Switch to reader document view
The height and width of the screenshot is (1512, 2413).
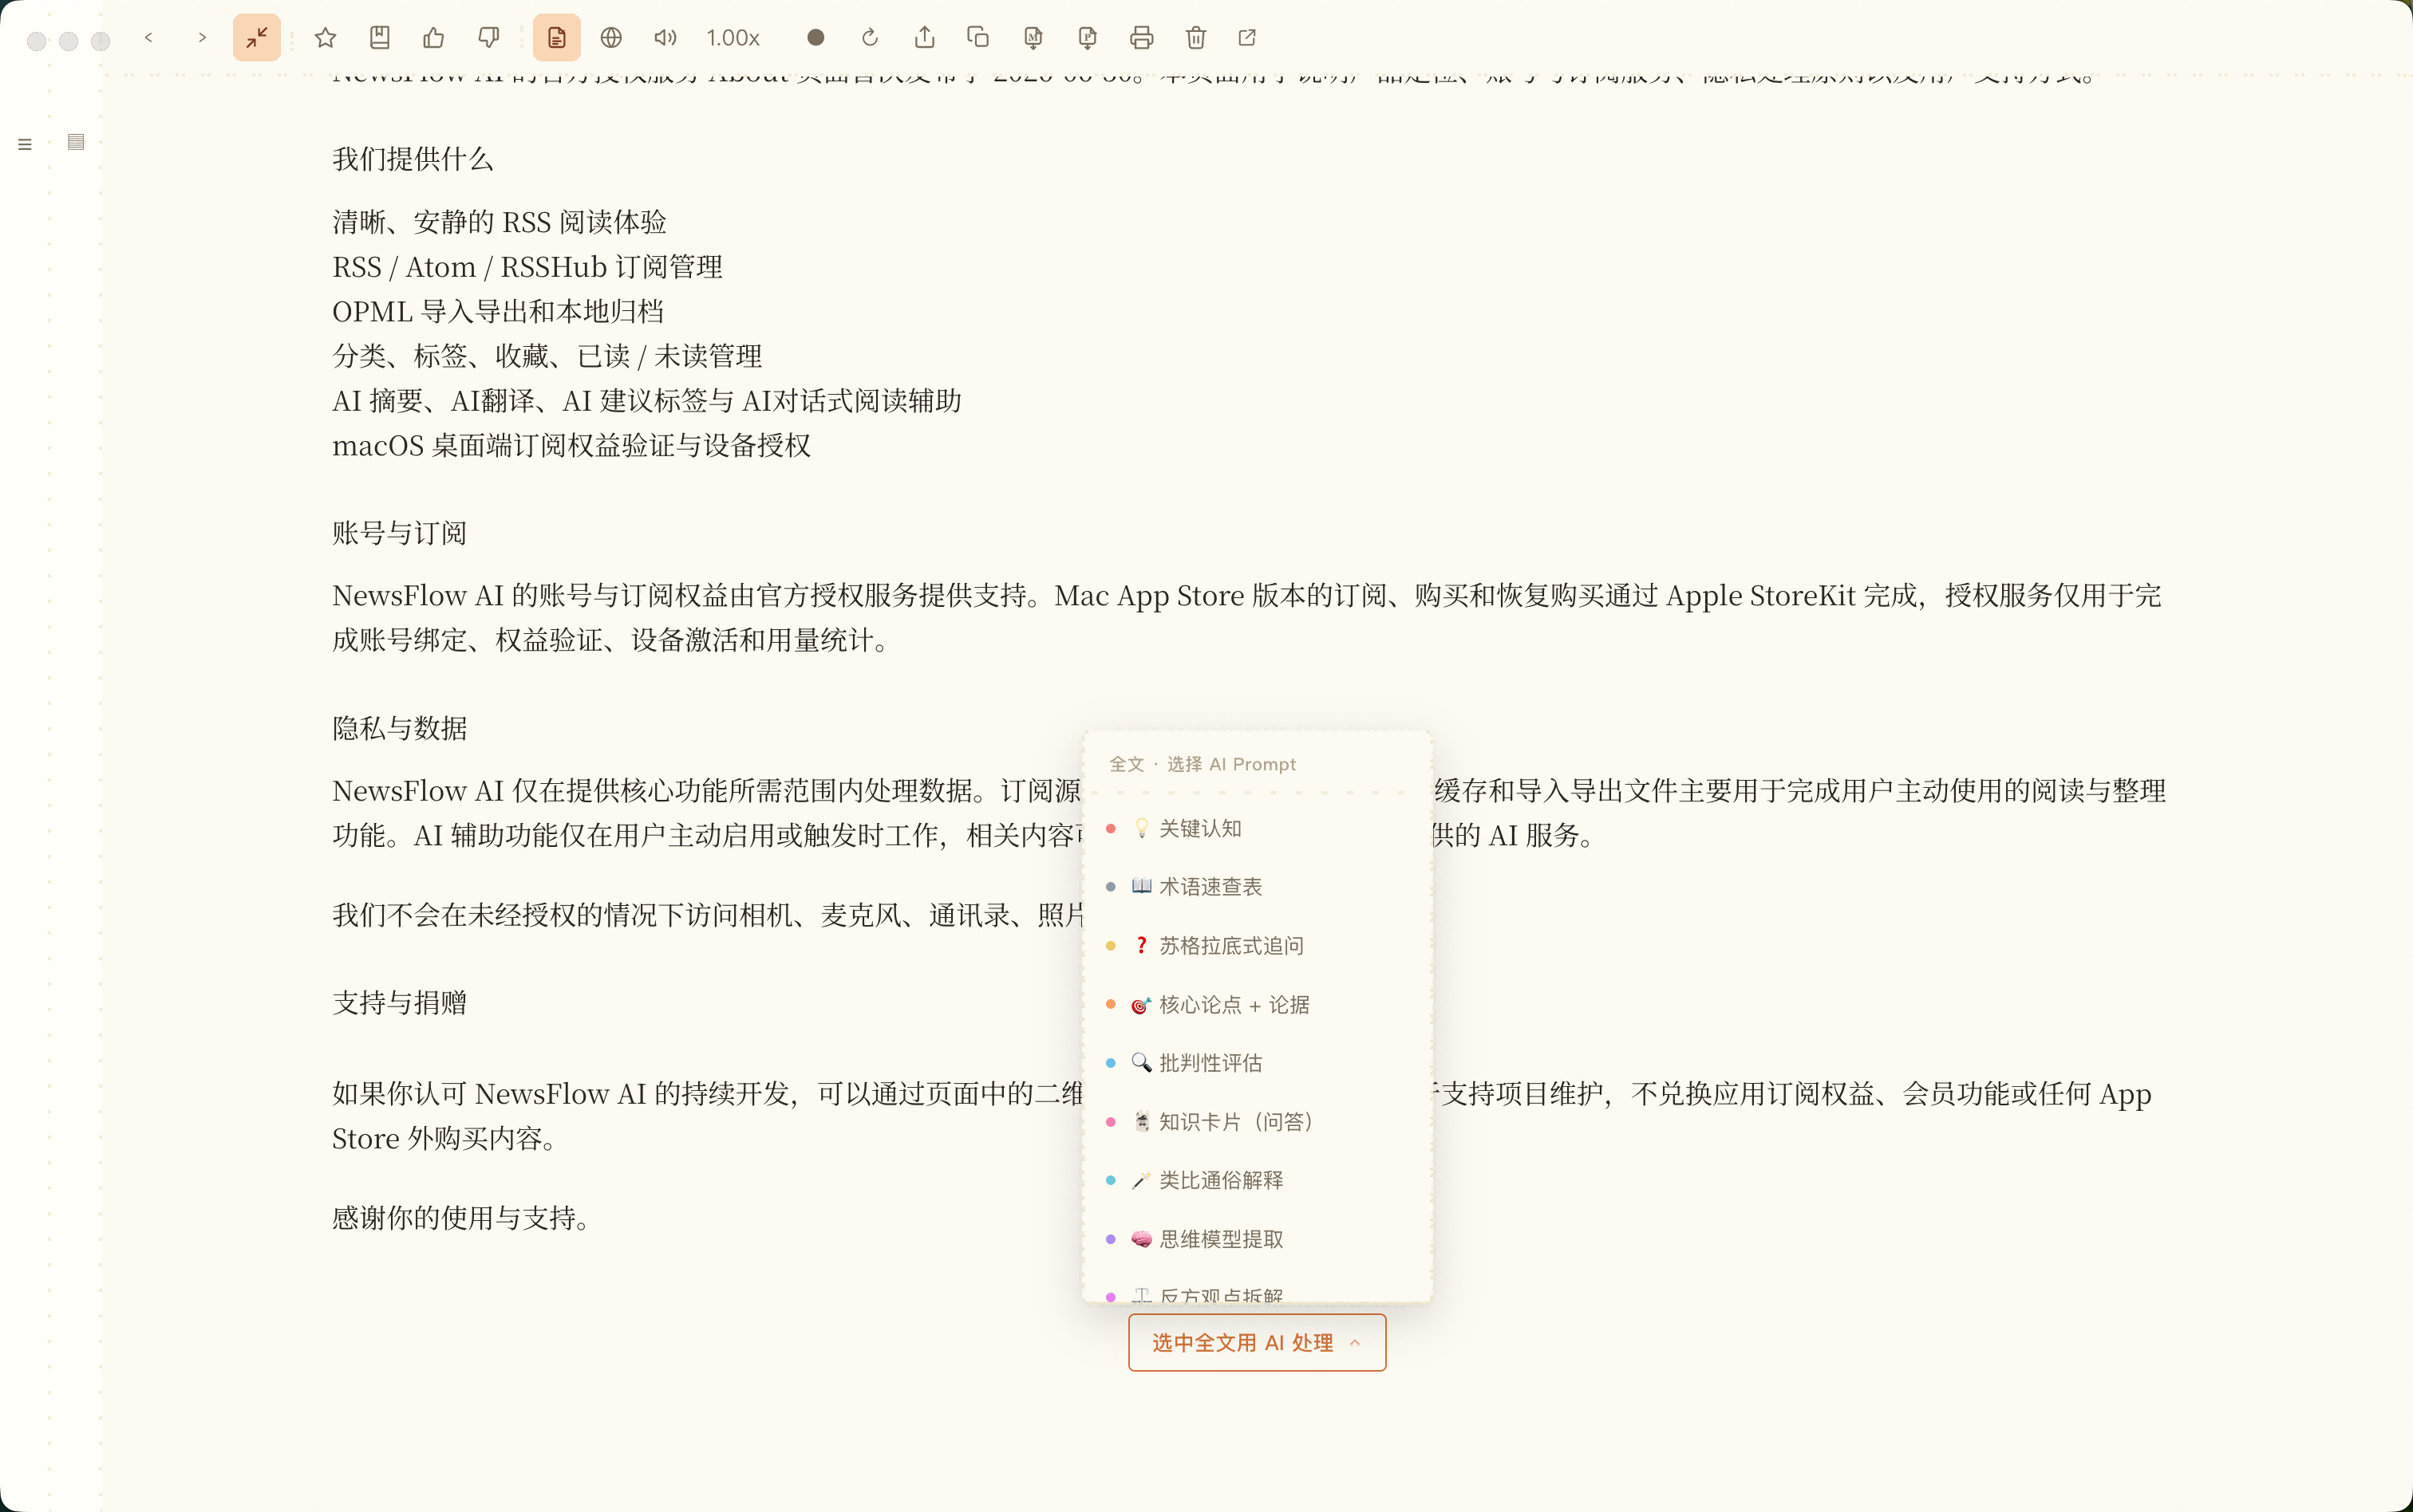point(557,38)
